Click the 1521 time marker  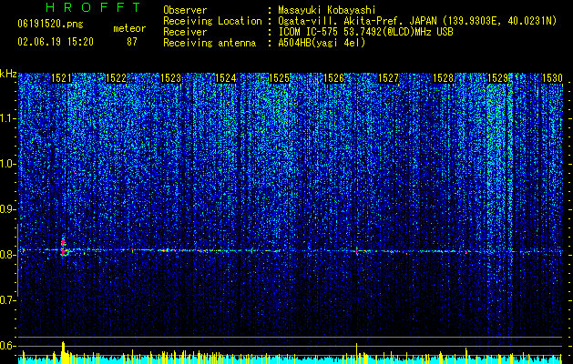pyautogui.click(x=61, y=78)
